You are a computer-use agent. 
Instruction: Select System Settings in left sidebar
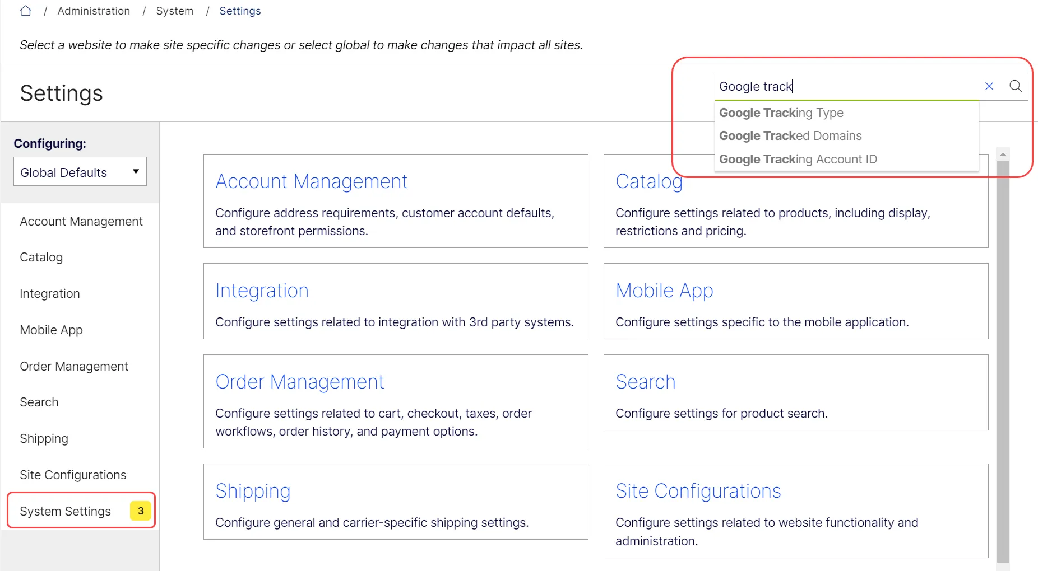click(x=66, y=512)
